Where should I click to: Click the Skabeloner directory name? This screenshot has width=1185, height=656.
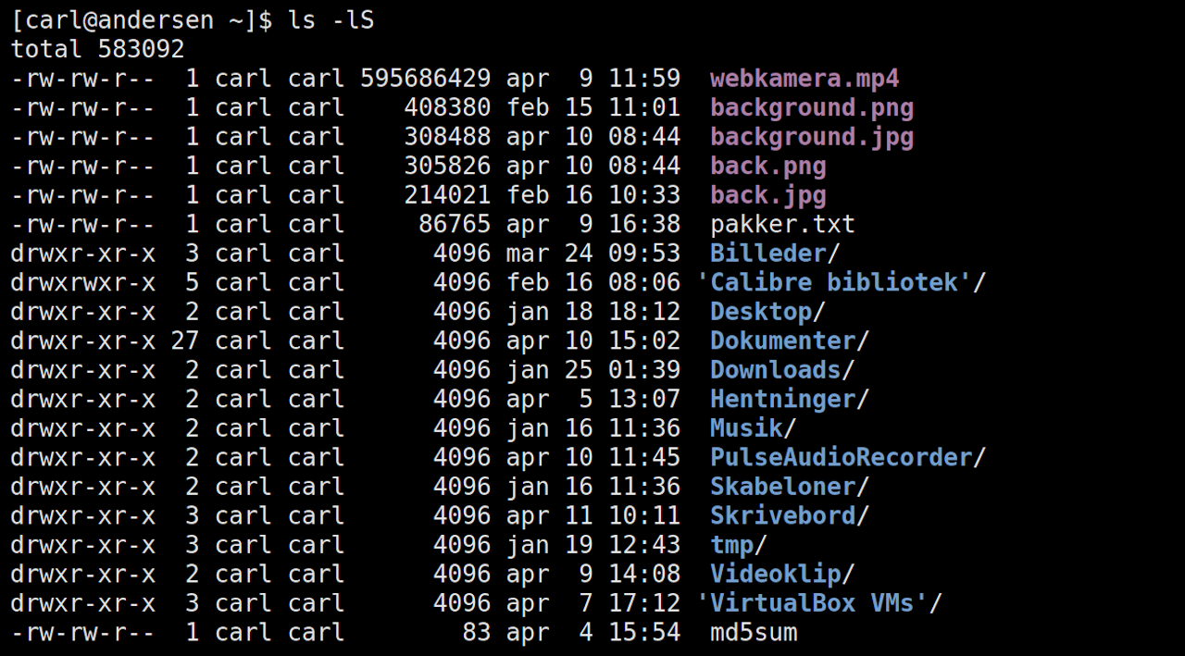click(782, 487)
